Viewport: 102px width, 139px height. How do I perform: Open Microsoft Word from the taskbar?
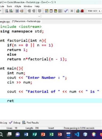click(x=26, y=134)
